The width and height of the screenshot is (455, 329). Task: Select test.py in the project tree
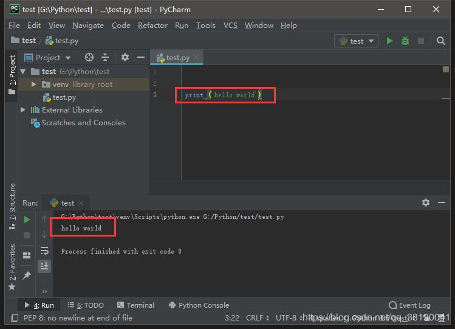tap(60, 97)
